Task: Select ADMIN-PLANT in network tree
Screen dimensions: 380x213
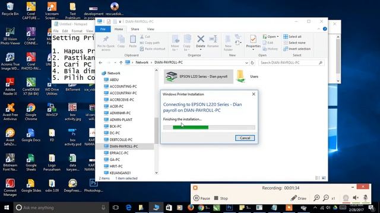Action: pyautogui.click(x=121, y=120)
